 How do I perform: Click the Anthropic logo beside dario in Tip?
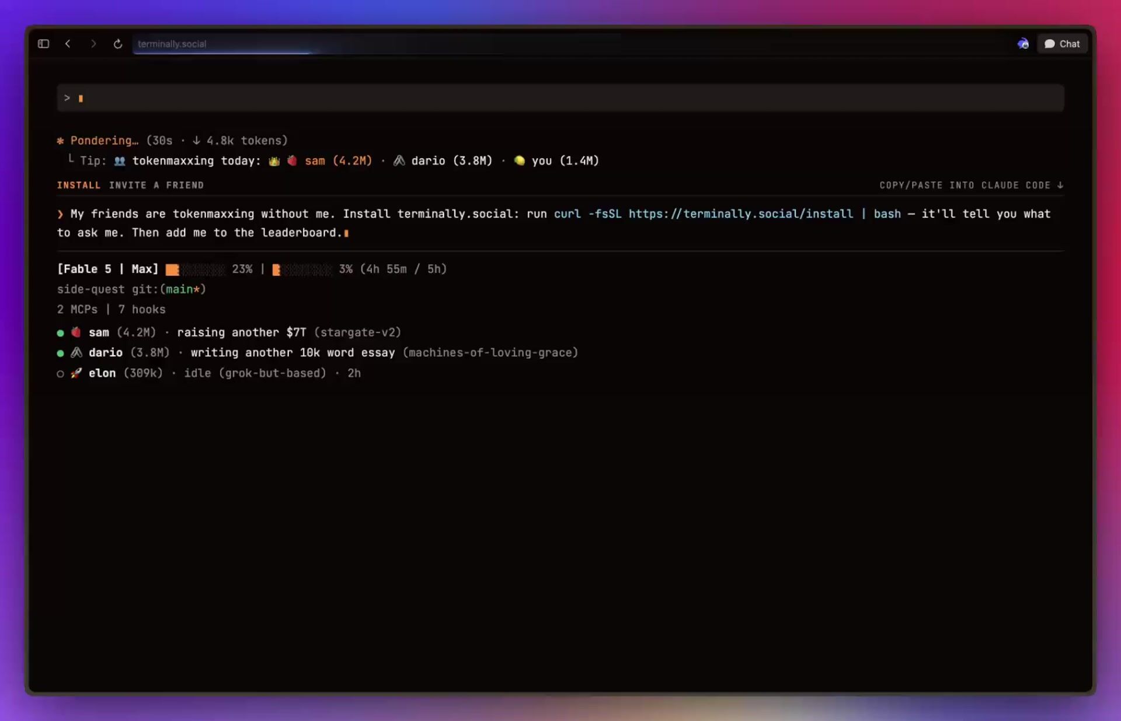point(399,160)
